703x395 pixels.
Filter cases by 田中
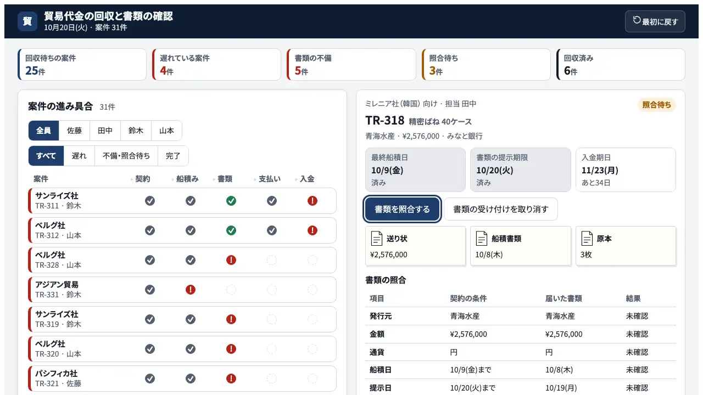pyautogui.click(x=105, y=131)
